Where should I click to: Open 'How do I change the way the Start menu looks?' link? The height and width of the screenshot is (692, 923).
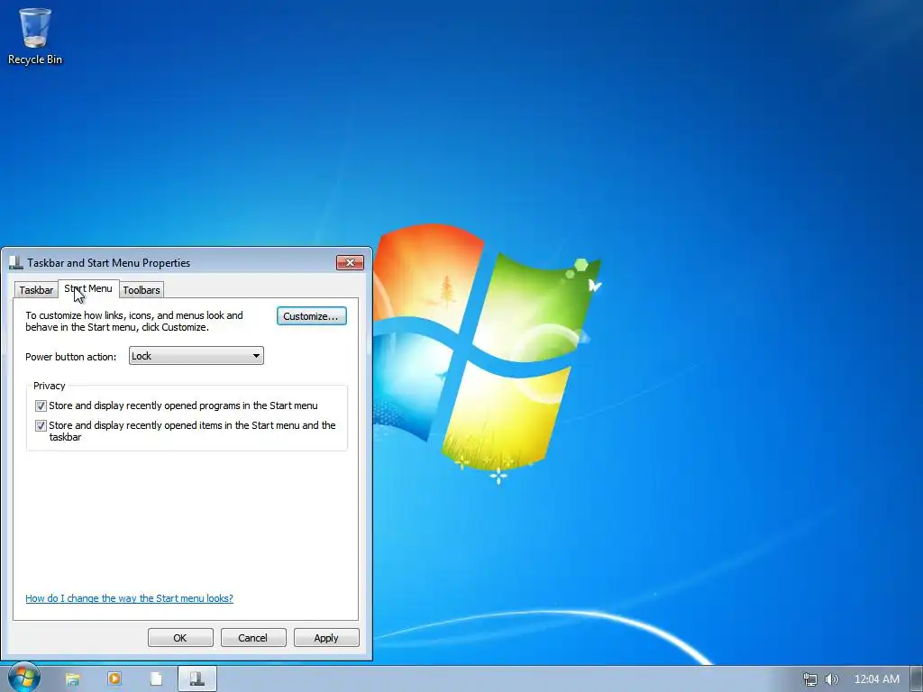pyautogui.click(x=130, y=598)
